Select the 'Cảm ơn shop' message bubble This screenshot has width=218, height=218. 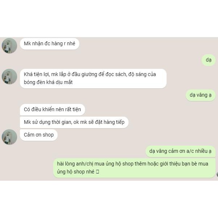tap(39, 135)
